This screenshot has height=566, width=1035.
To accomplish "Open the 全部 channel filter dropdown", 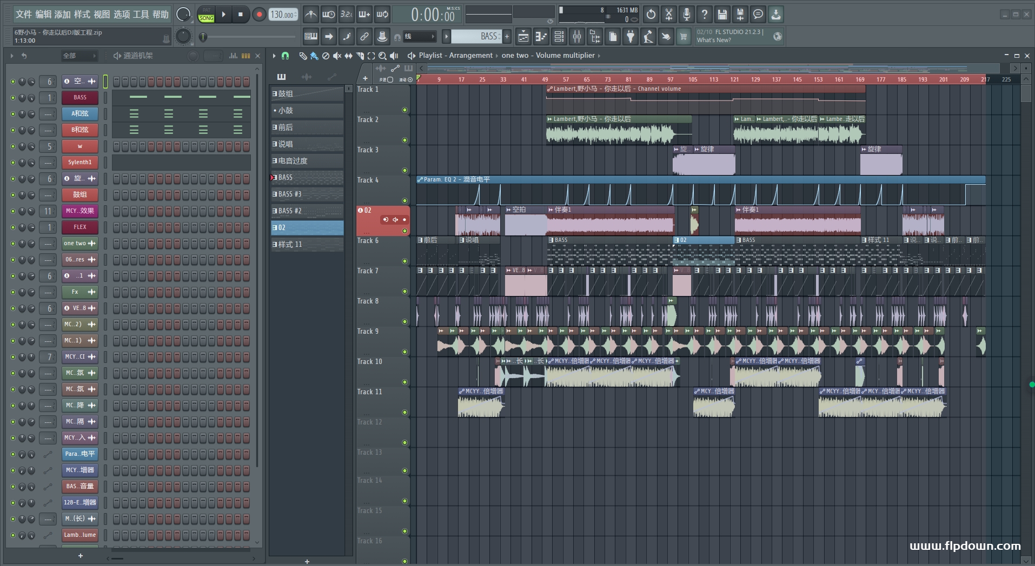I will (79, 56).
